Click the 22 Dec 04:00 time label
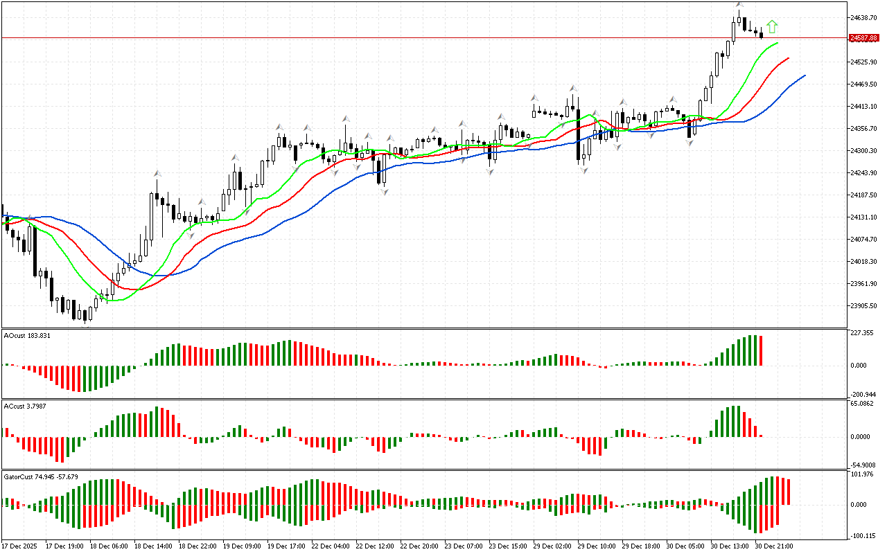 click(x=331, y=546)
